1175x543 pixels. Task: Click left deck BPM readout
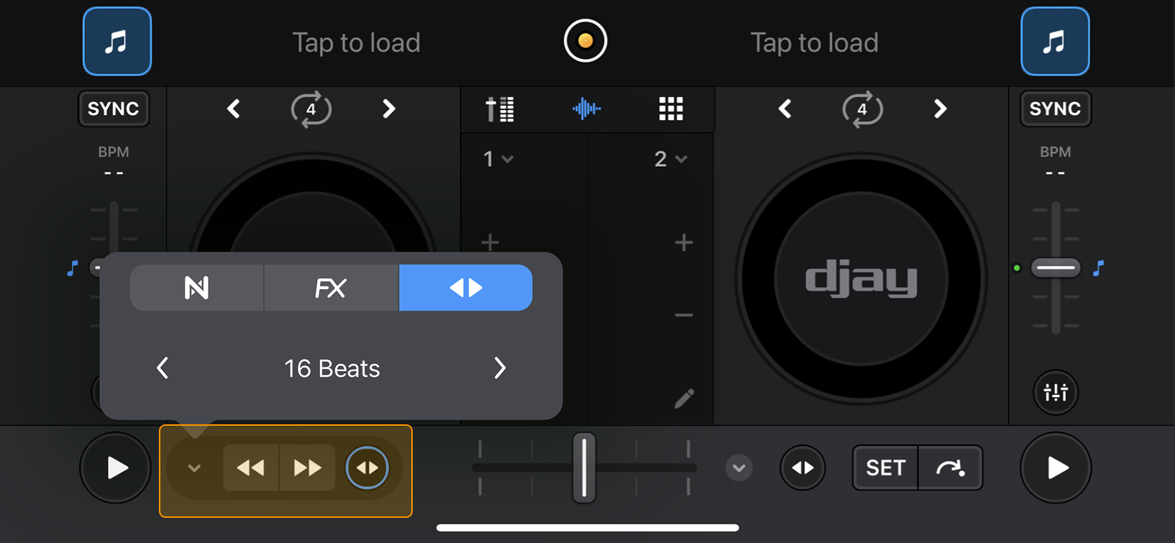(114, 163)
